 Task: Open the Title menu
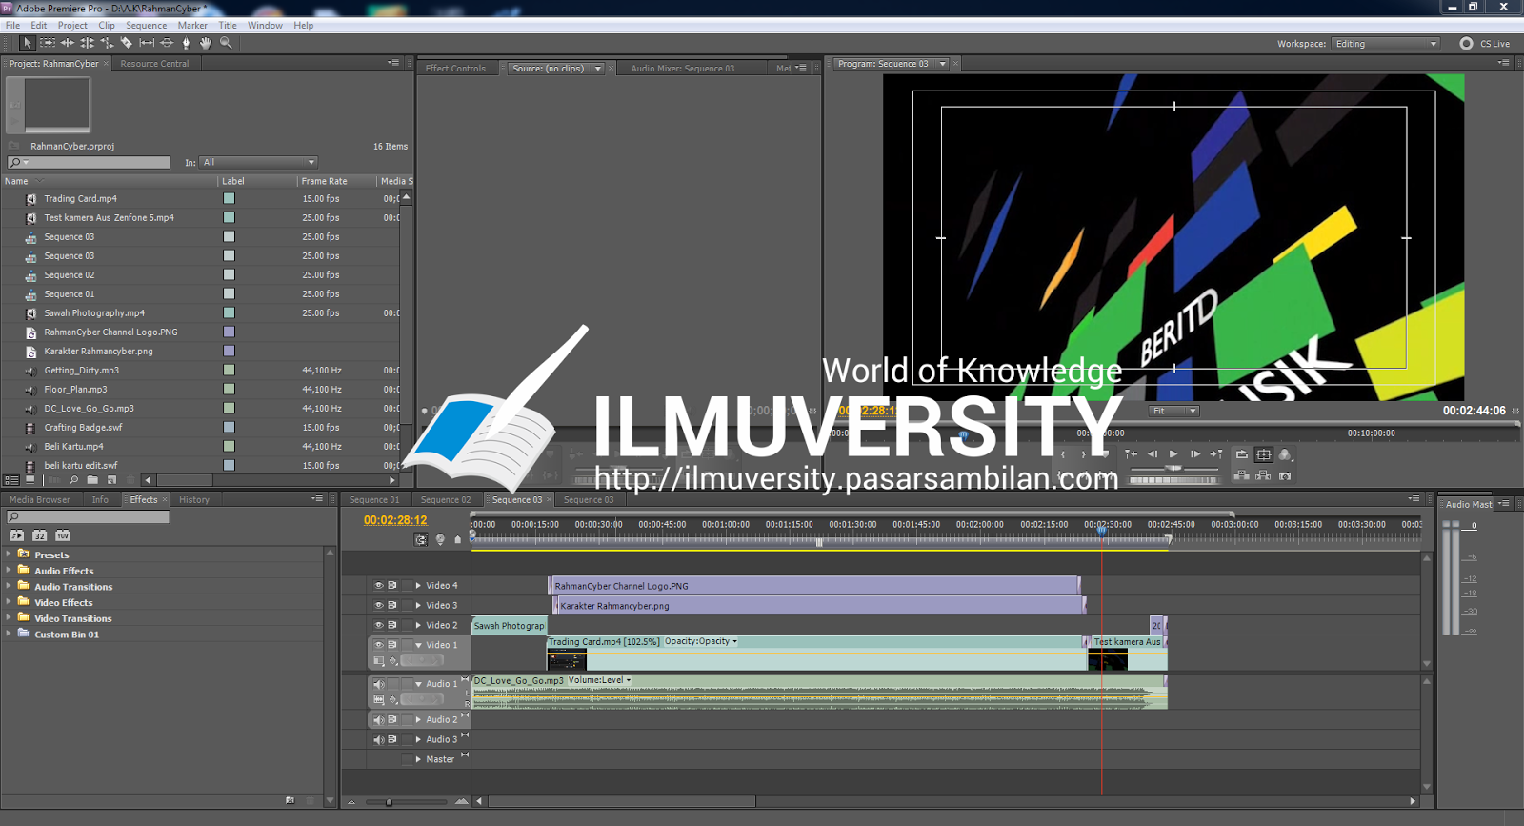pos(228,26)
